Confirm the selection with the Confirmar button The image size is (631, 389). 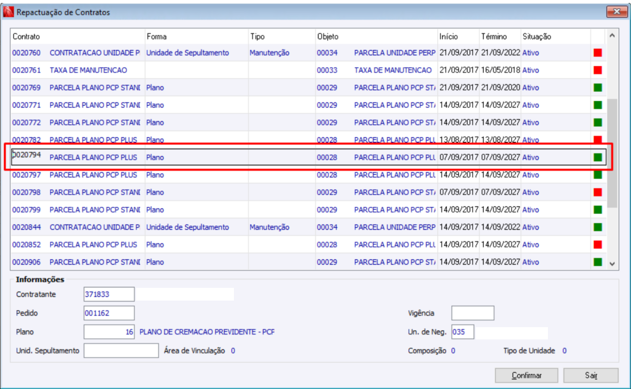tap(527, 375)
